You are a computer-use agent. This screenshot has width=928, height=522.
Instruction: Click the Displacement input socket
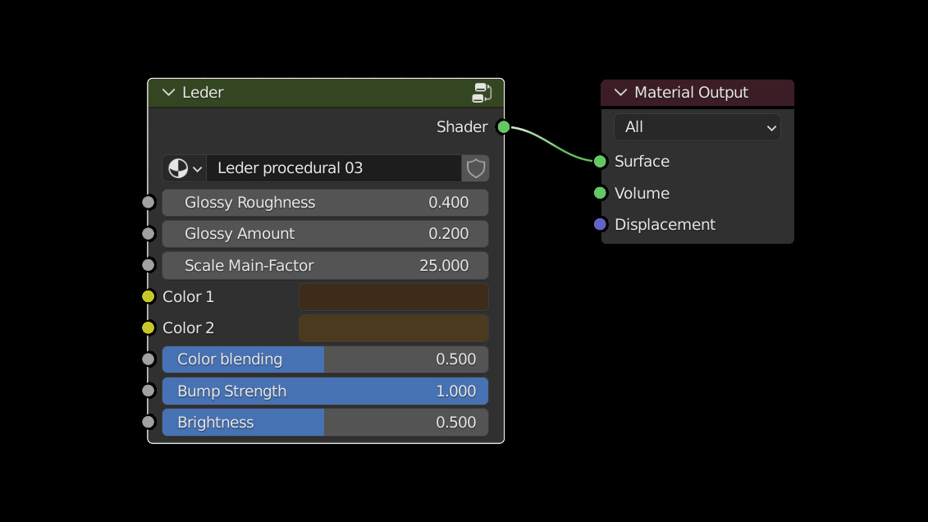(x=600, y=224)
